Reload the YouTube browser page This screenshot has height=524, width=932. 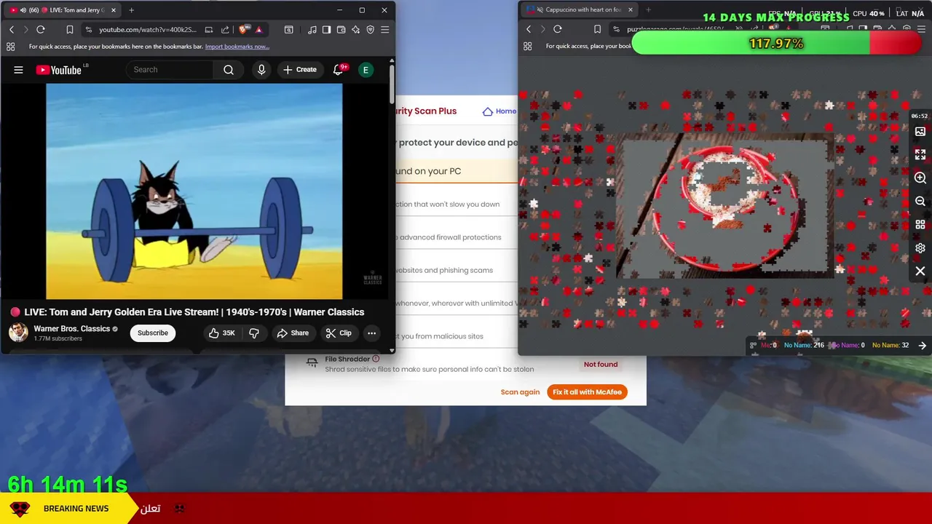pyautogui.click(x=41, y=30)
